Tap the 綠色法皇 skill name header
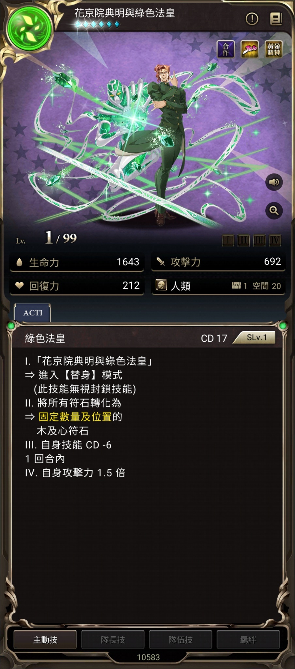Image resolution: width=295 pixels, height=669 pixels. point(45,338)
